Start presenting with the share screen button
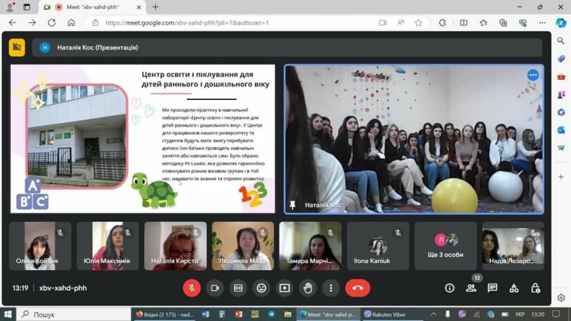 pyautogui.click(x=284, y=288)
